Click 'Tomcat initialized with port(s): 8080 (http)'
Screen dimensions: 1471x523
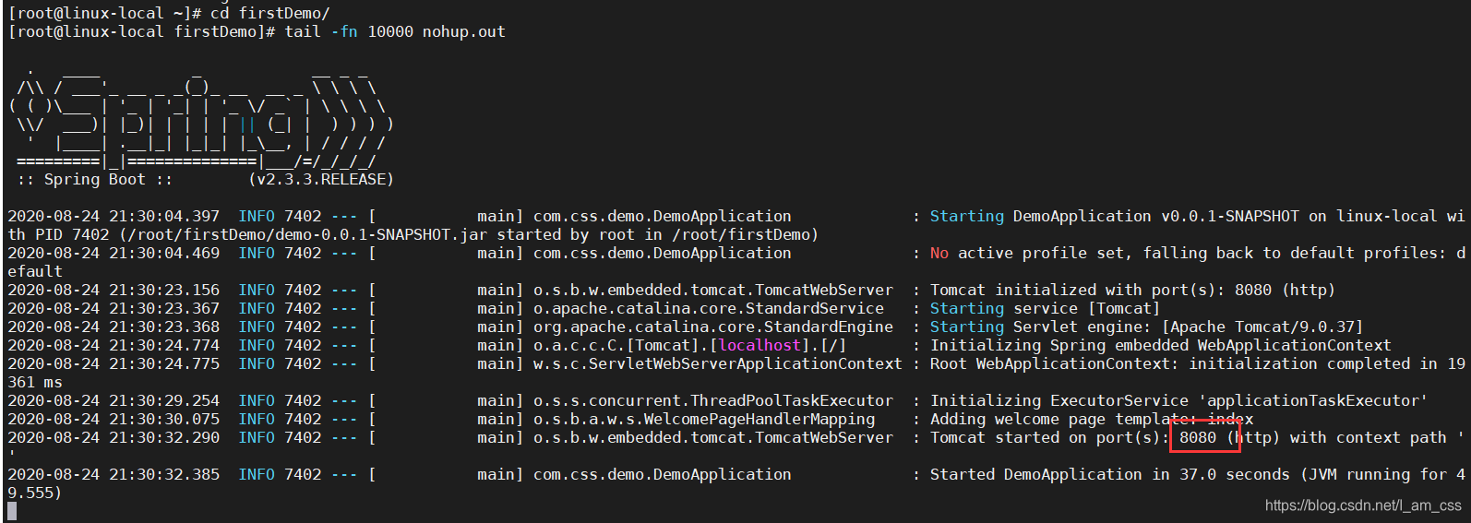[x=1132, y=290]
